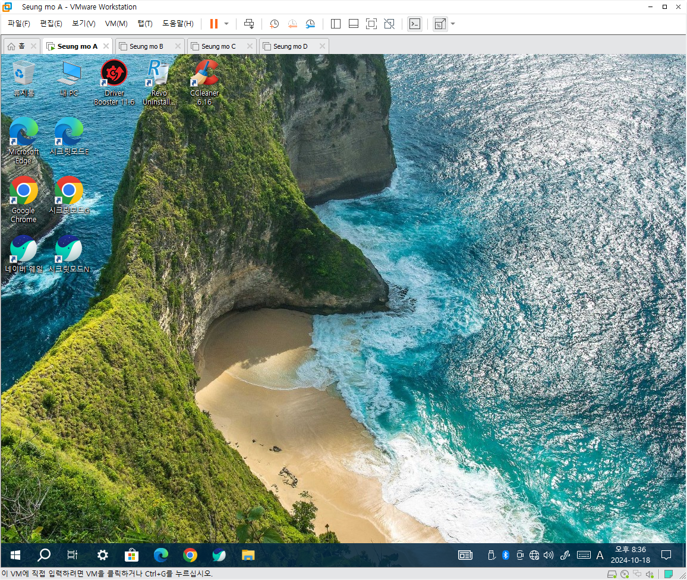Screen dimensions: 687x580
Task: Launch Naver Whale from guest taskbar
Action: point(219,555)
